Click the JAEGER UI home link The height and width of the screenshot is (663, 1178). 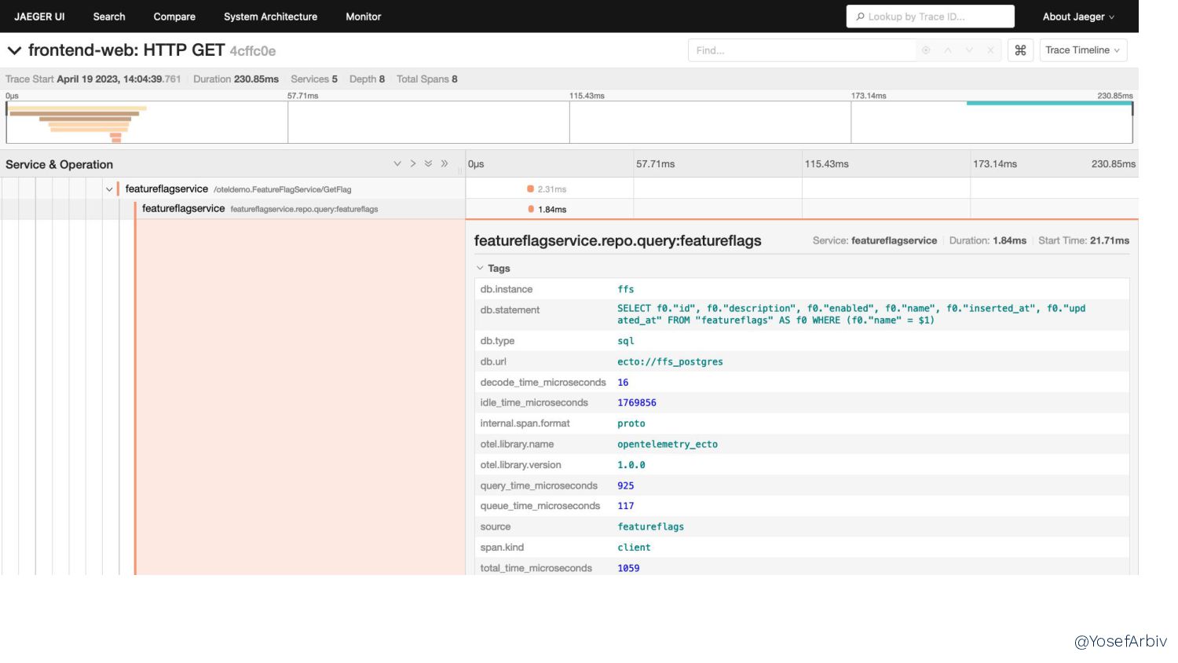coord(39,16)
